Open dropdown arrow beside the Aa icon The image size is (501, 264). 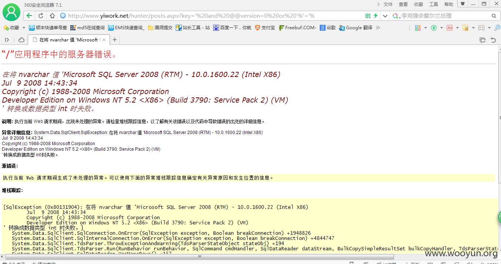(457, 28)
